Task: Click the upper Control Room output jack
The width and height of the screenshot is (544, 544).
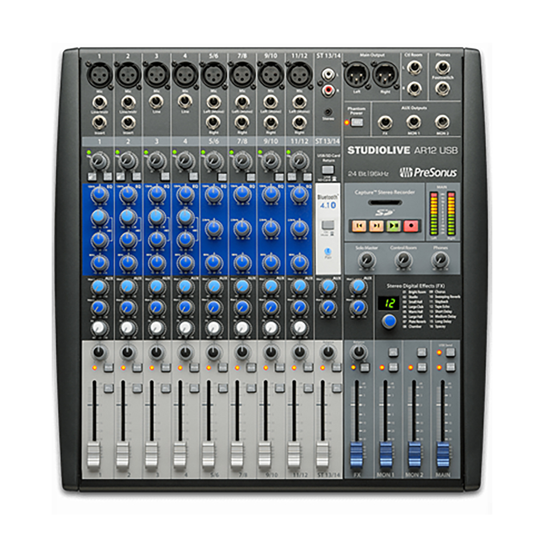Action: pyautogui.click(x=414, y=67)
